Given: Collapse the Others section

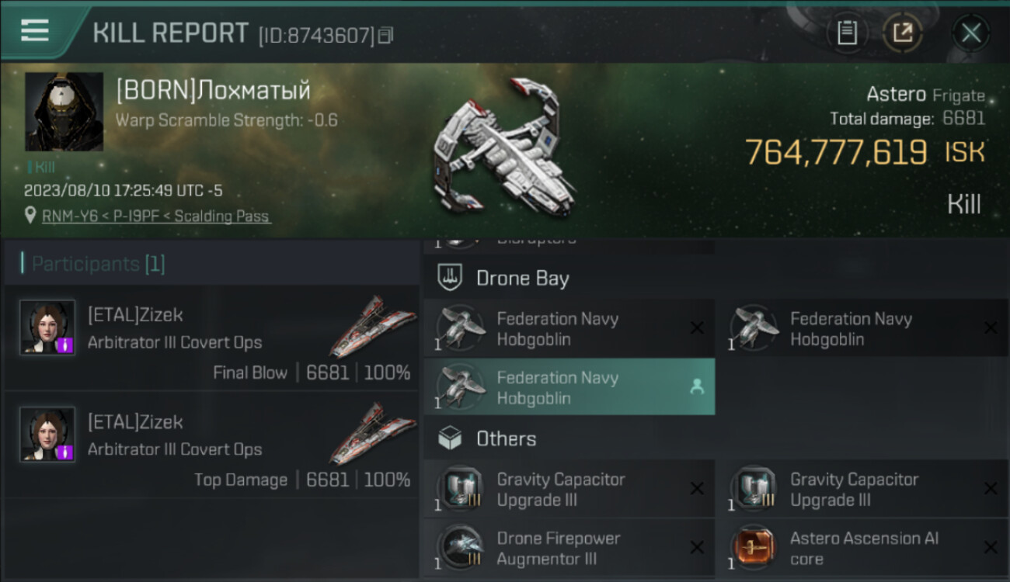Looking at the screenshot, I should [506, 439].
